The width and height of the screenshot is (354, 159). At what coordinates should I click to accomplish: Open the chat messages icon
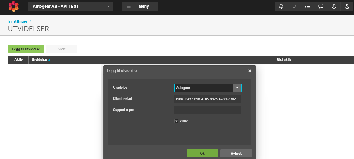(x=321, y=6)
